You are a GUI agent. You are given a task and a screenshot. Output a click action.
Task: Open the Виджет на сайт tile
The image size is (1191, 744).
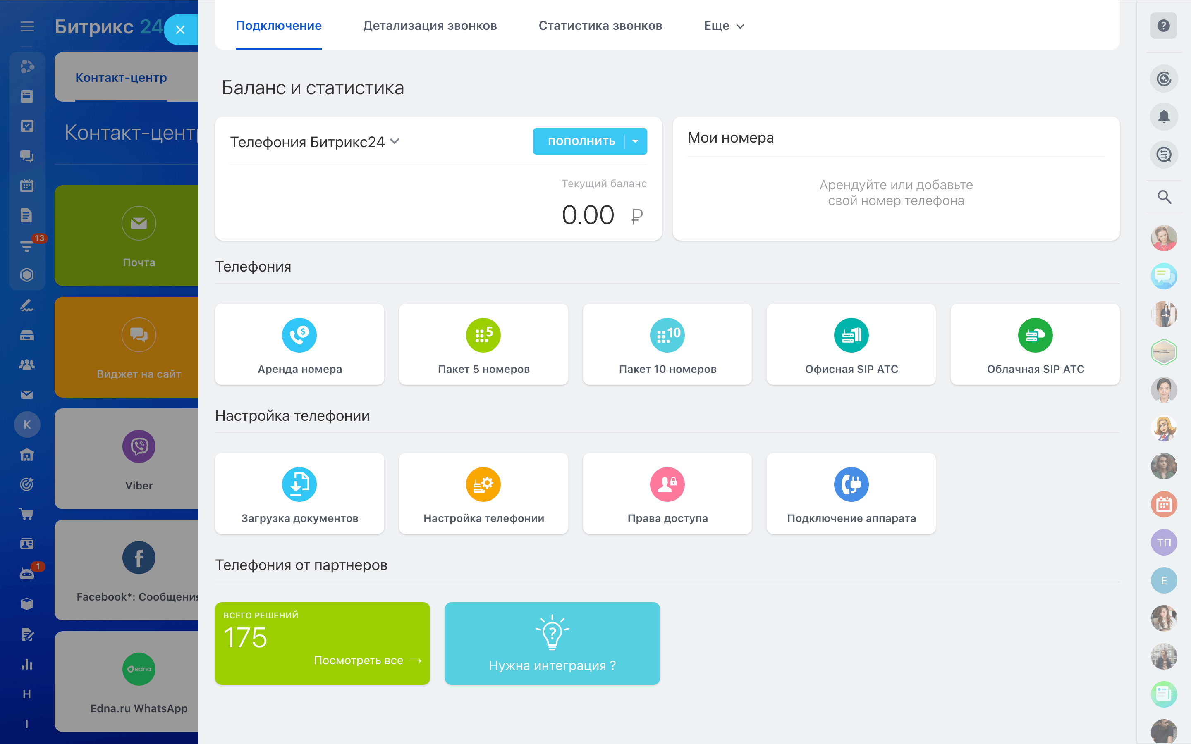point(127,347)
